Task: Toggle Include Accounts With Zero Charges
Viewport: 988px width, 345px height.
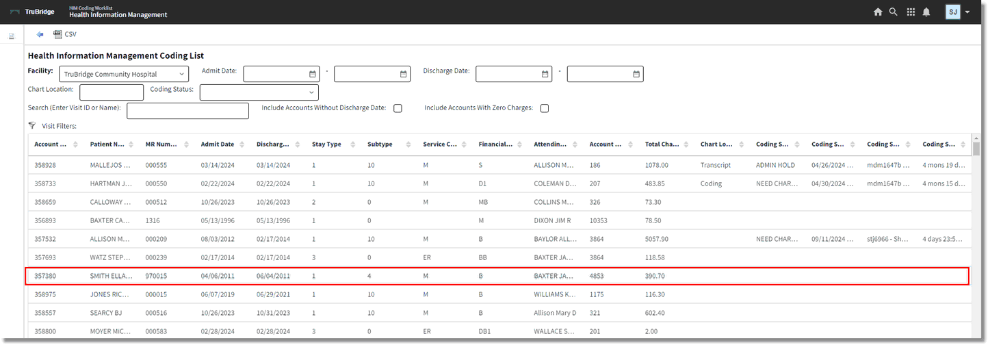Action: coord(545,108)
